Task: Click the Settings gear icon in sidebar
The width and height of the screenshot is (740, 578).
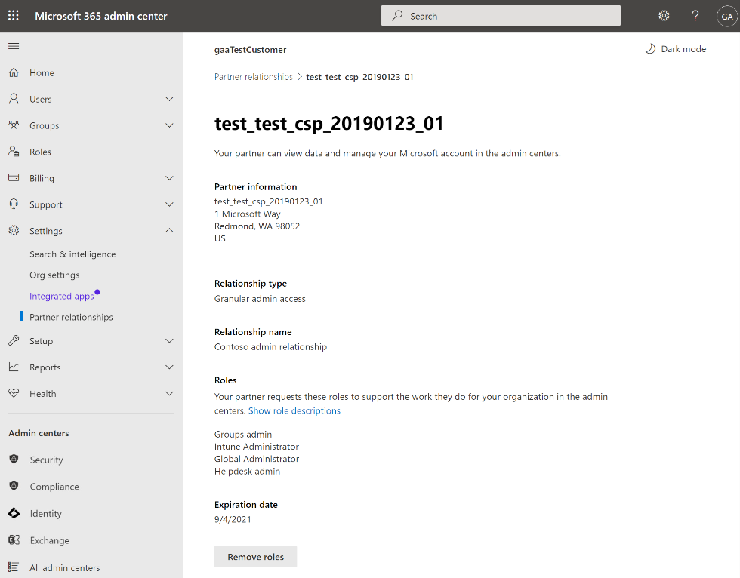Action: click(x=14, y=231)
